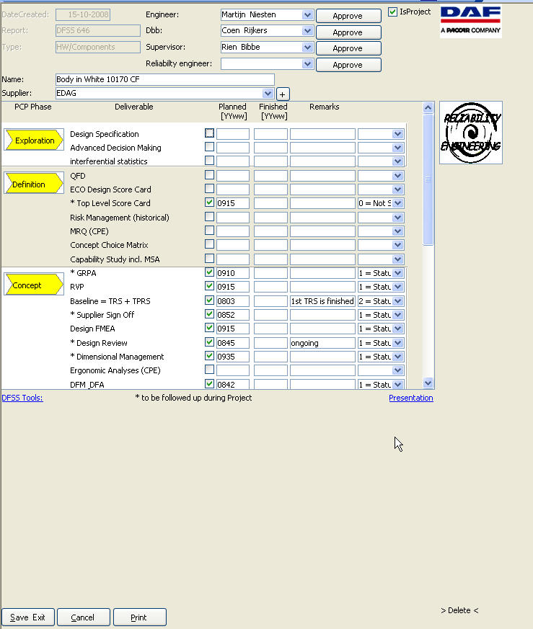The width and height of the screenshot is (533, 629).
Task: Click the Cancel button
Action: [83, 617]
